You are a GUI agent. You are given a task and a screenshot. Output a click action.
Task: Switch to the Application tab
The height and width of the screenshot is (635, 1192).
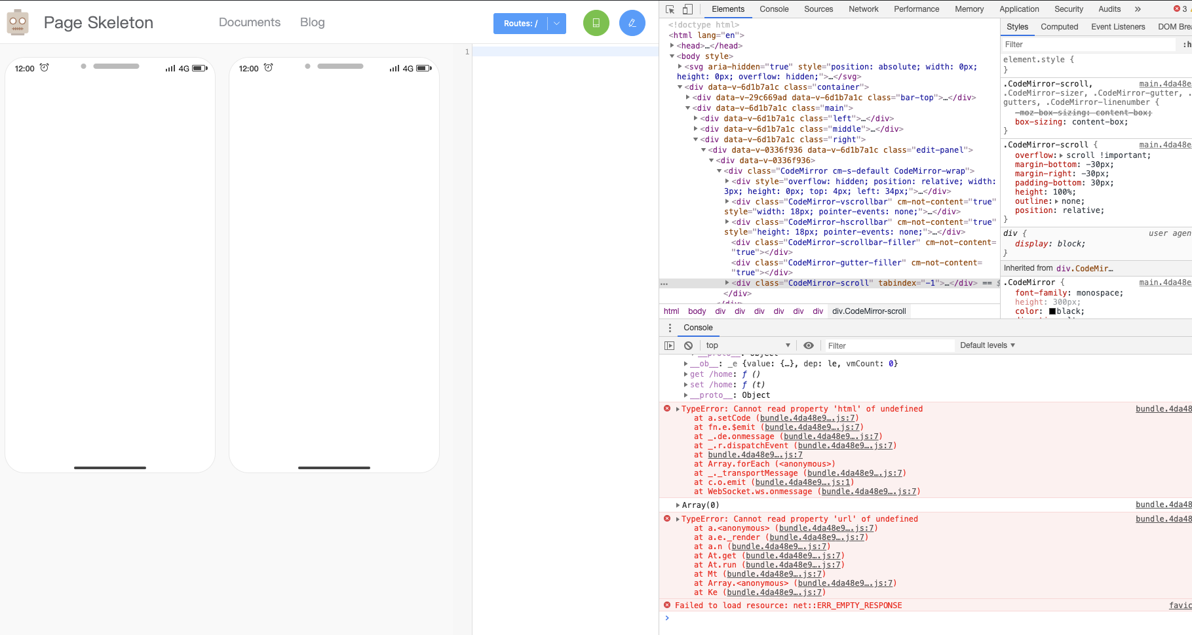1019,9
